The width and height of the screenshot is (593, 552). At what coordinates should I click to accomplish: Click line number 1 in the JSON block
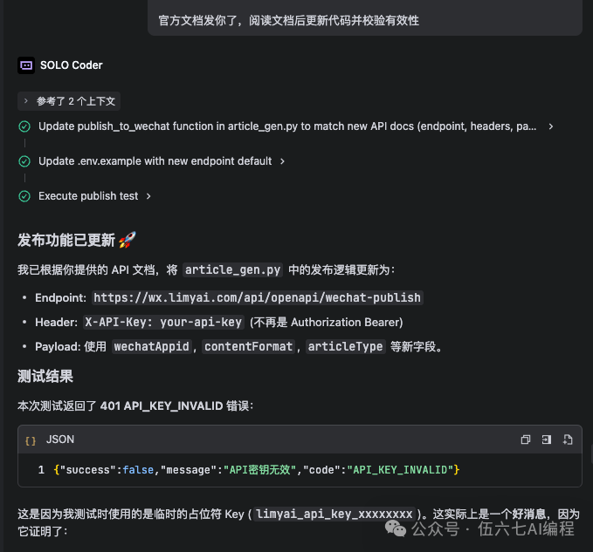pyautogui.click(x=41, y=470)
